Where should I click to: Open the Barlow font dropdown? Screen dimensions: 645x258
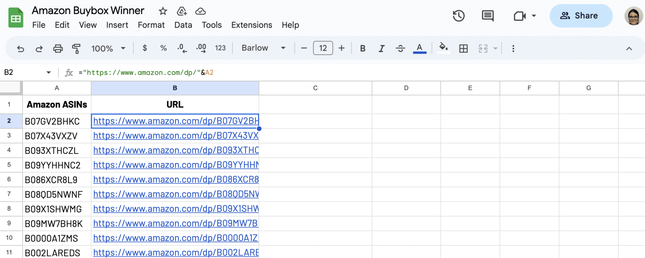pos(263,48)
